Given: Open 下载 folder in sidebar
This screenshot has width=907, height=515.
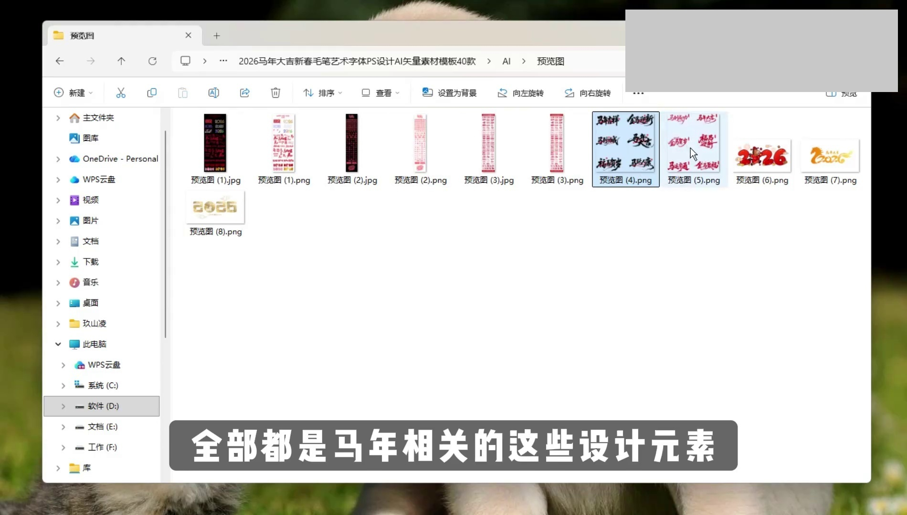Looking at the screenshot, I should click(90, 262).
